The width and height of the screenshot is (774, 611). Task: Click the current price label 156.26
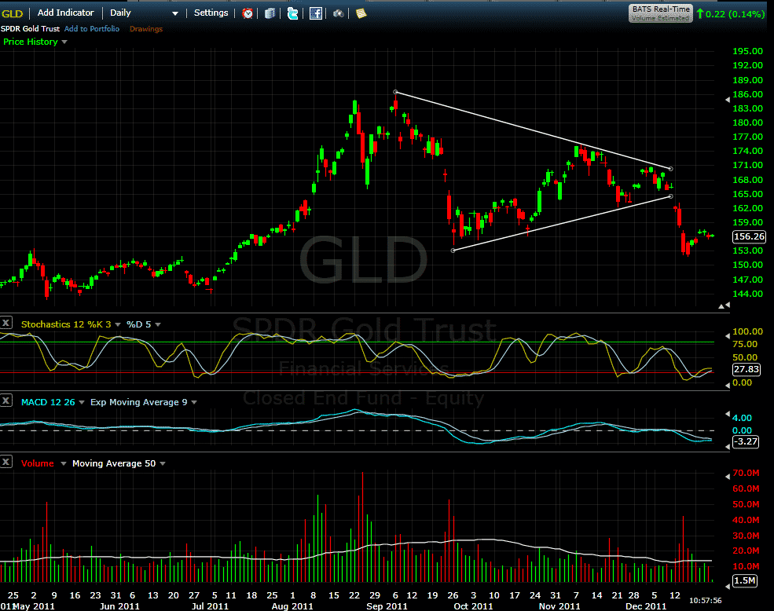(x=749, y=236)
